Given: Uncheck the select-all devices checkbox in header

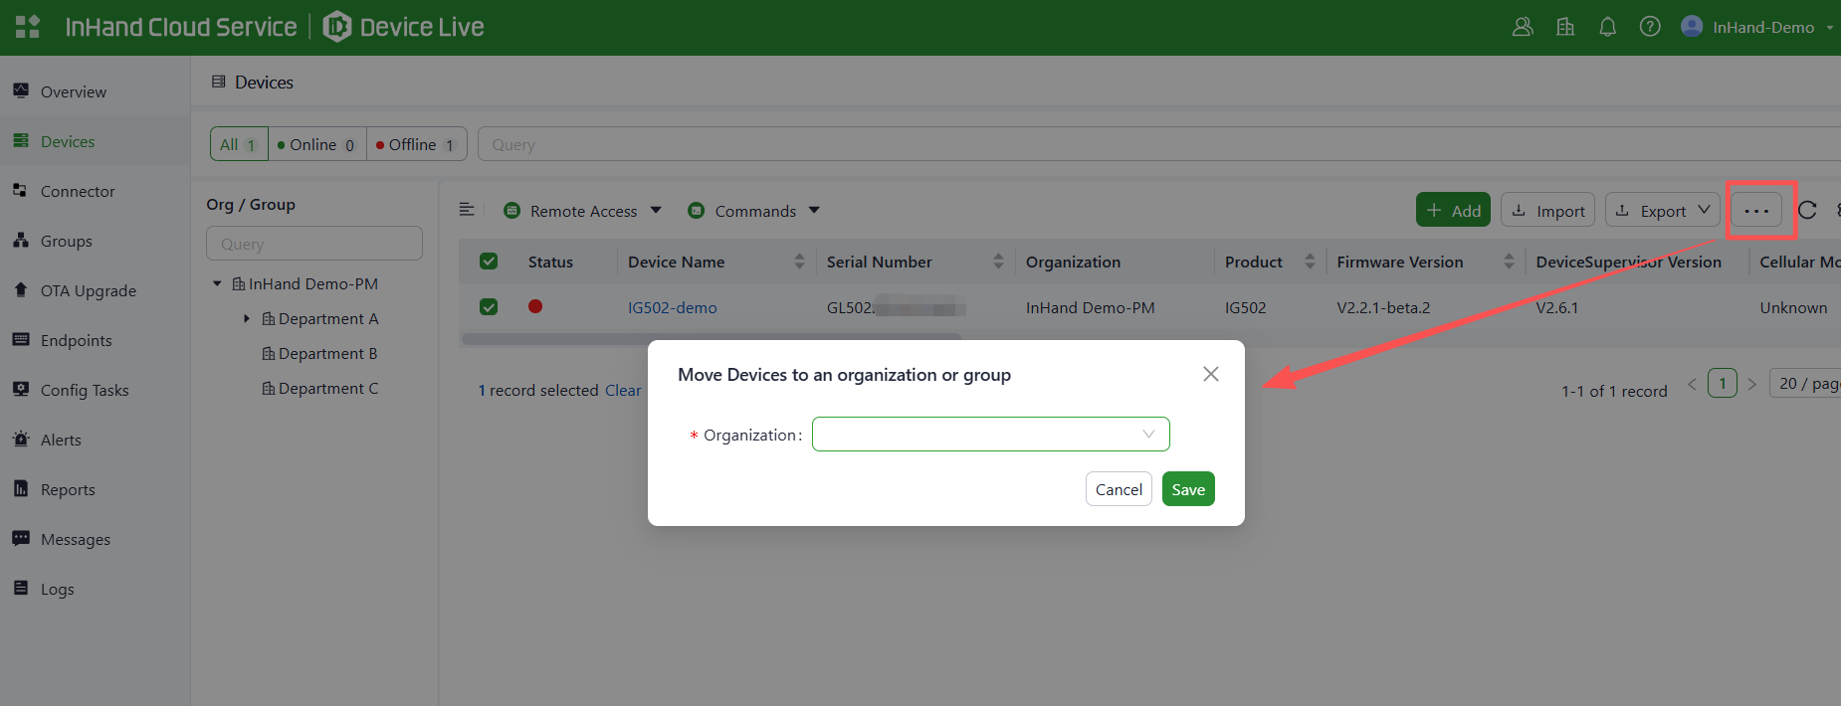Looking at the screenshot, I should (x=489, y=262).
